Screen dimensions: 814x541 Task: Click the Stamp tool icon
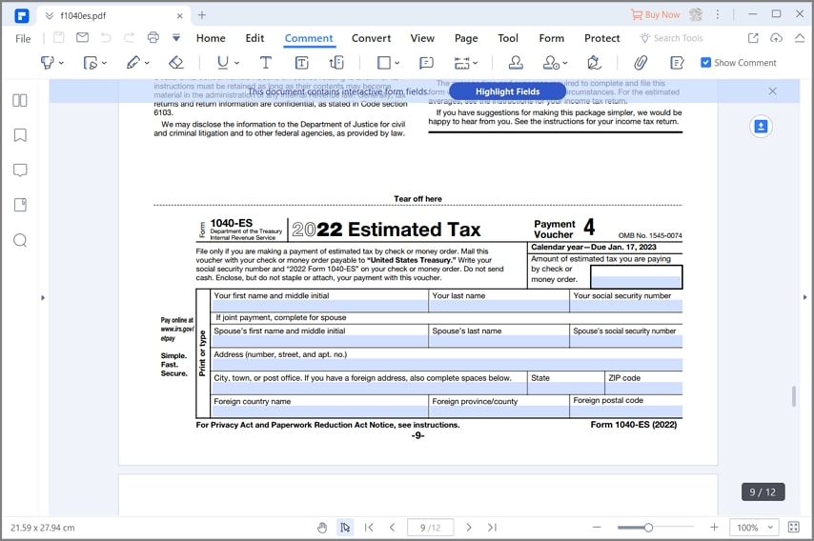tap(516, 63)
